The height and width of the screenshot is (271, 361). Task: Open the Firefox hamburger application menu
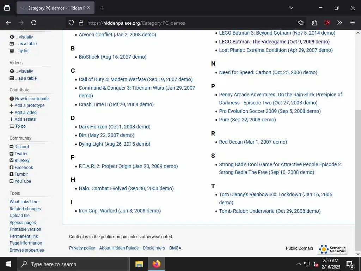353,23
